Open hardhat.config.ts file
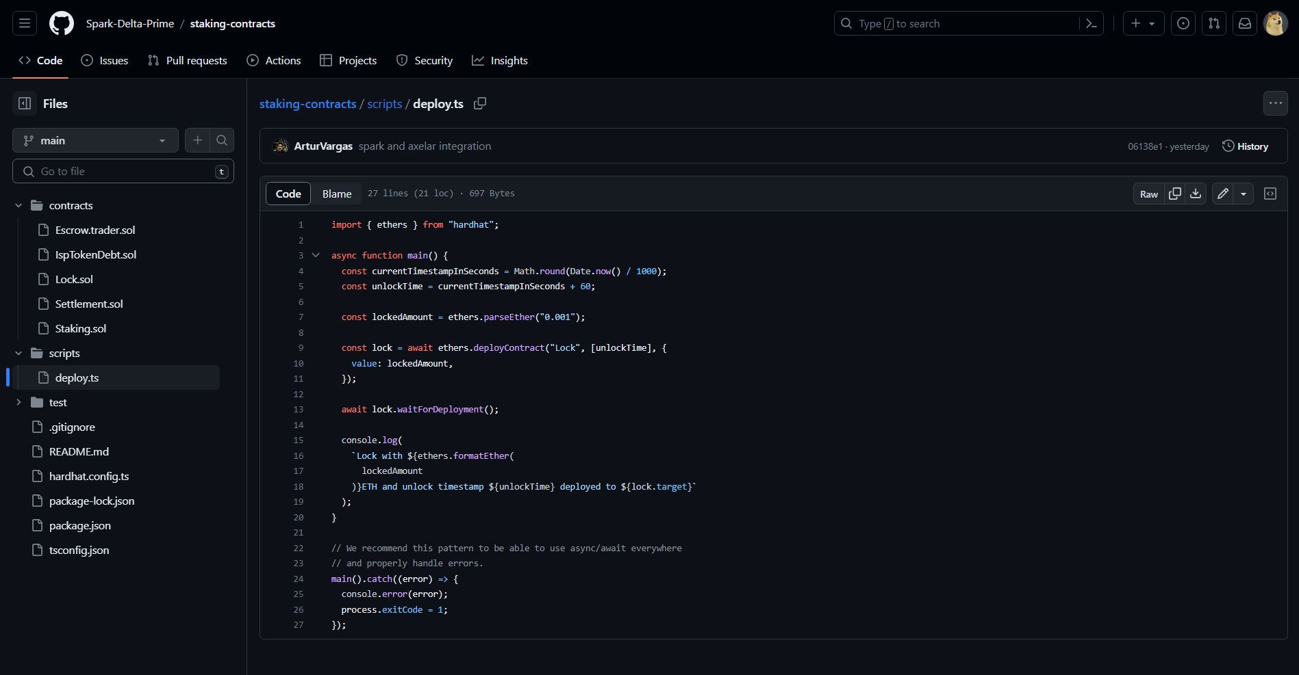Screen dimensions: 1299x675 (x=89, y=476)
